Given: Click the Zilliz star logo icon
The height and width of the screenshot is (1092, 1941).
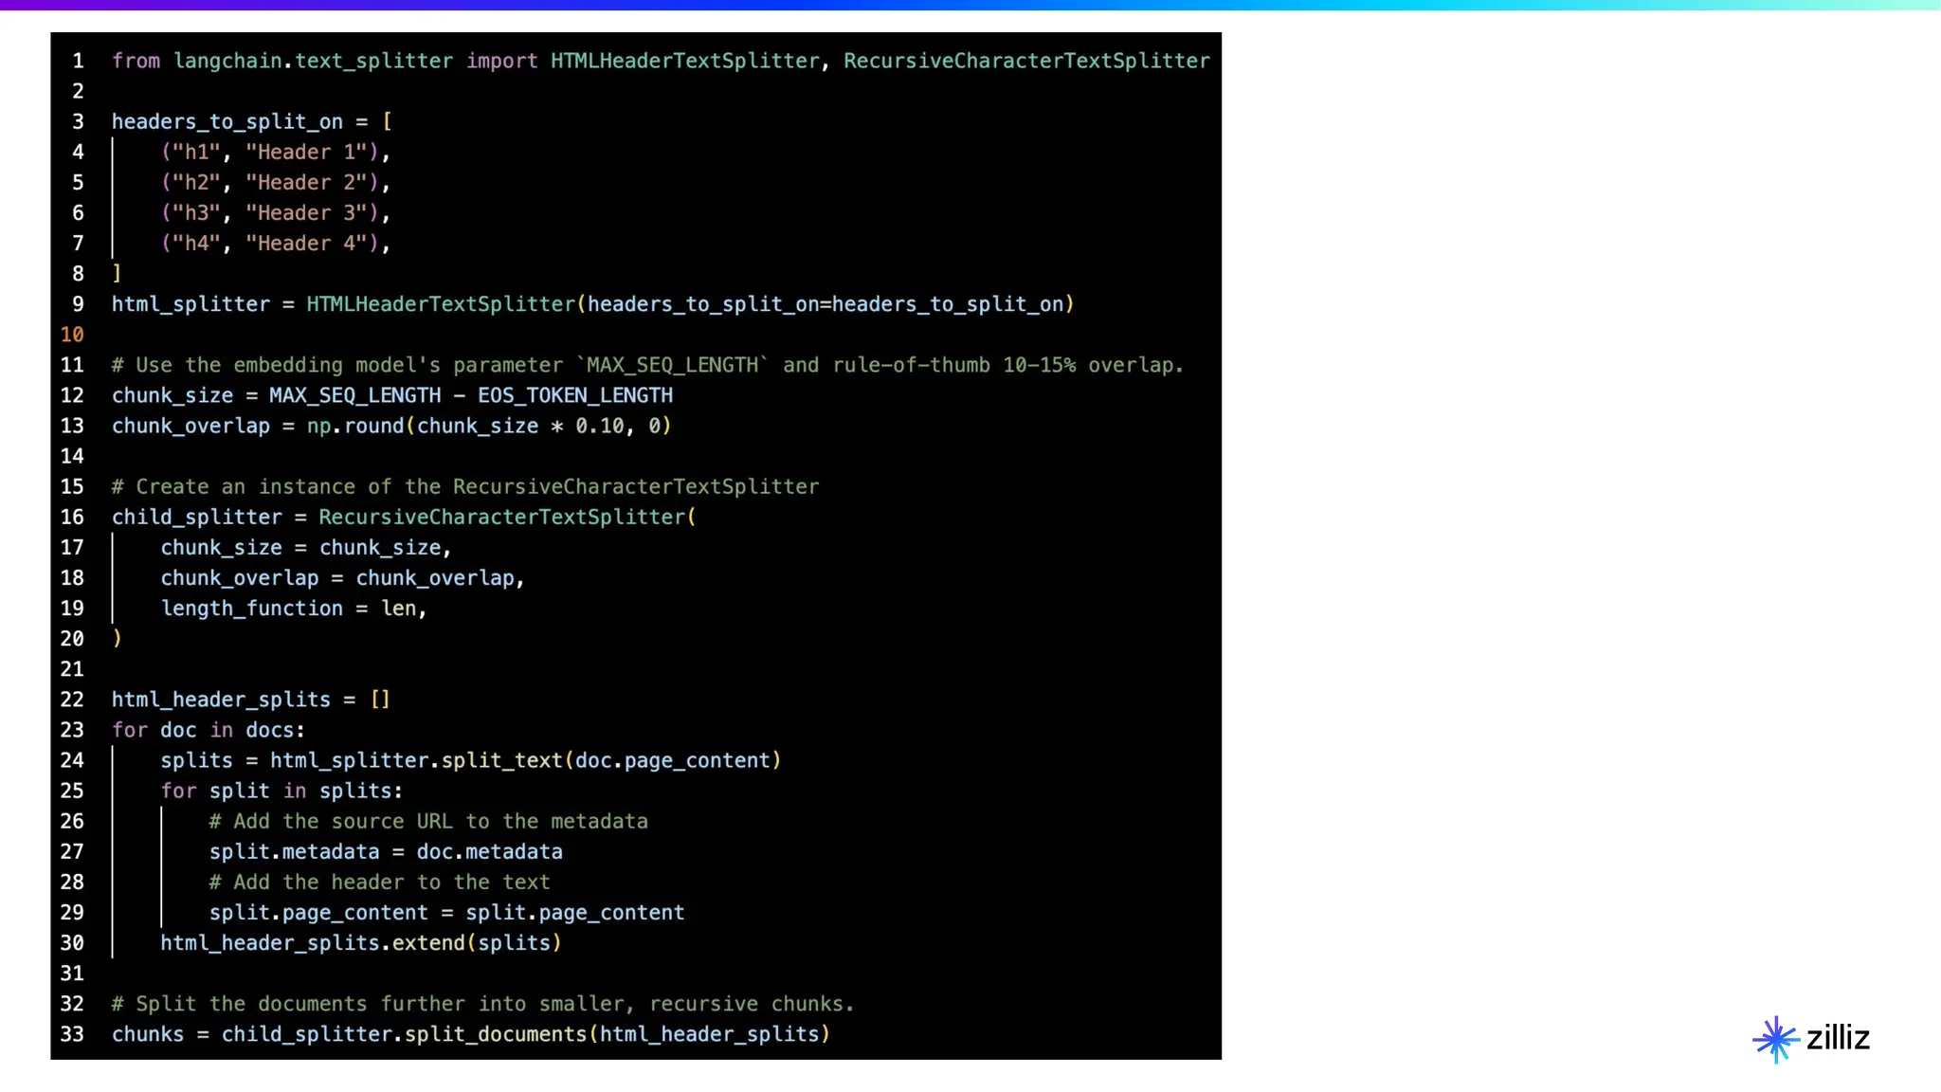Looking at the screenshot, I should point(1775,1039).
